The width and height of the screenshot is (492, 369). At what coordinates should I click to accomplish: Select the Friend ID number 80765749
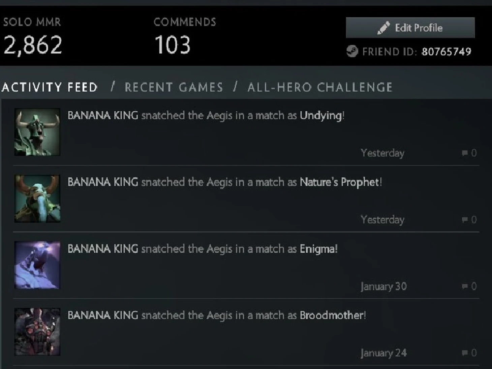(x=446, y=52)
